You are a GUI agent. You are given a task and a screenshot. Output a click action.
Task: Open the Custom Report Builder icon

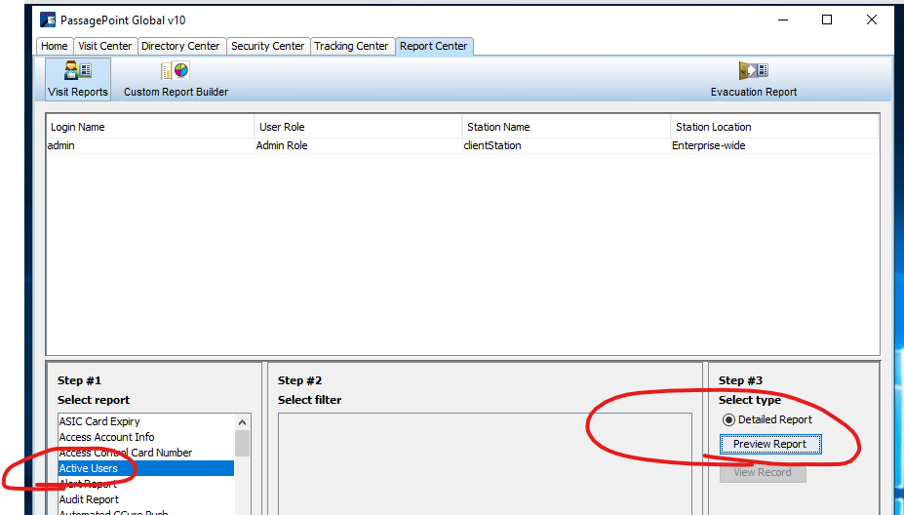176,79
